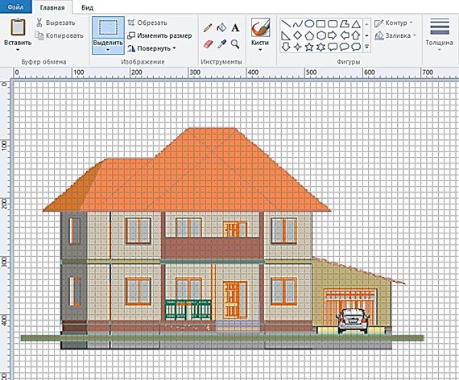Choose the oval shape

[x=309, y=23]
